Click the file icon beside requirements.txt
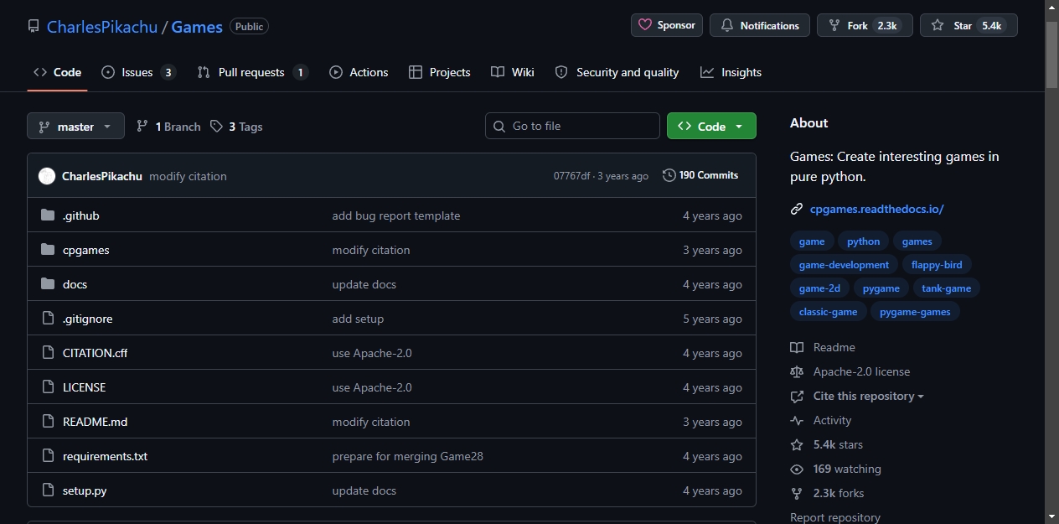The height and width of the screenshot is (524, 1059). click(47, 456)
